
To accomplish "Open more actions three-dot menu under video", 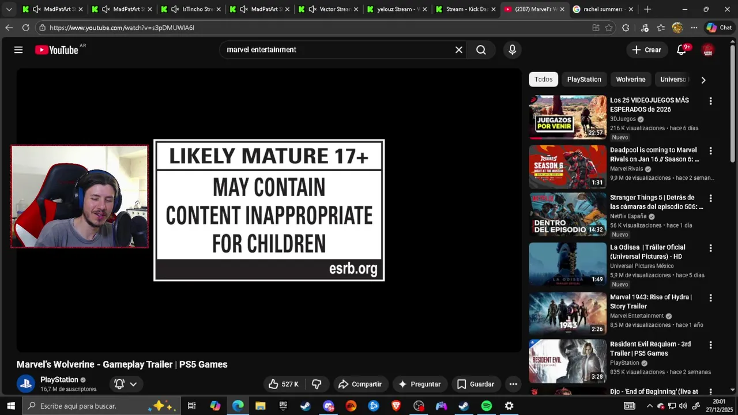I will click(513, 384).
